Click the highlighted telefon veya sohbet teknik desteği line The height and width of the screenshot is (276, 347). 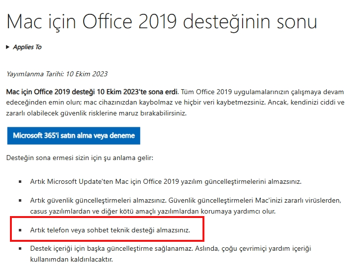(110, 230)
